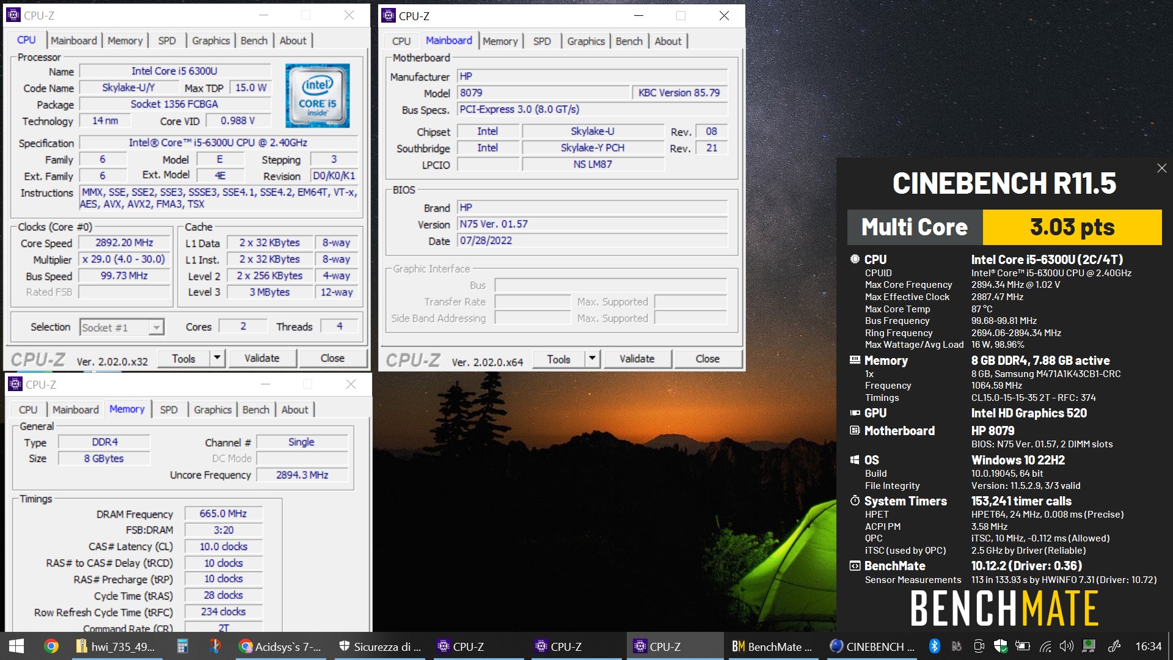Click the GPU card icon in BenchMate panel
Image resolution: width=1173 pixels, height=660 pixels.
[855, 413]
